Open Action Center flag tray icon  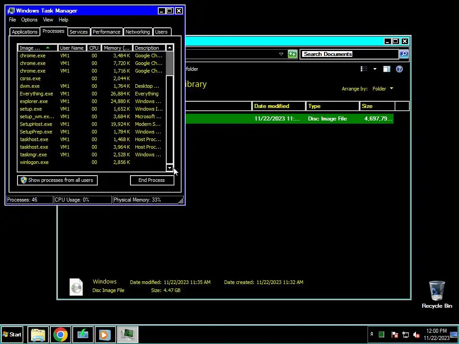[x=394, y=334]
